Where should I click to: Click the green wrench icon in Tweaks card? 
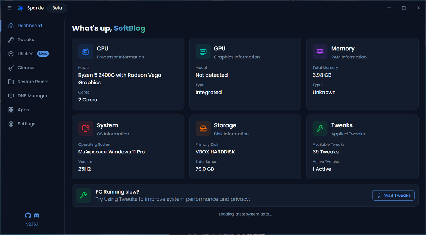click(320, 129)
